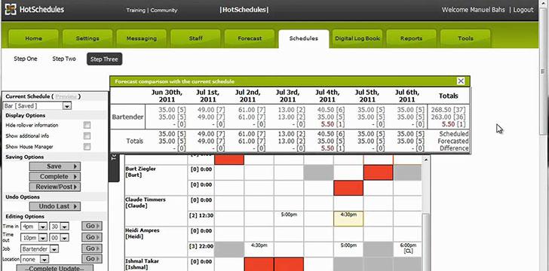549x271 pixels.
Task: Click Go button for Job
Action: (92, 248)
